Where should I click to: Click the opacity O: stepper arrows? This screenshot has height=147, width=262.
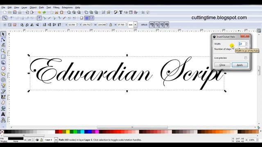(x=33, y=140)
